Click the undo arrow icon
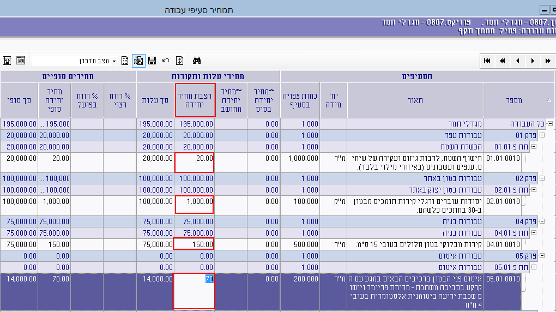This screenshot has width=556, height=312. [x=166, y=61]
